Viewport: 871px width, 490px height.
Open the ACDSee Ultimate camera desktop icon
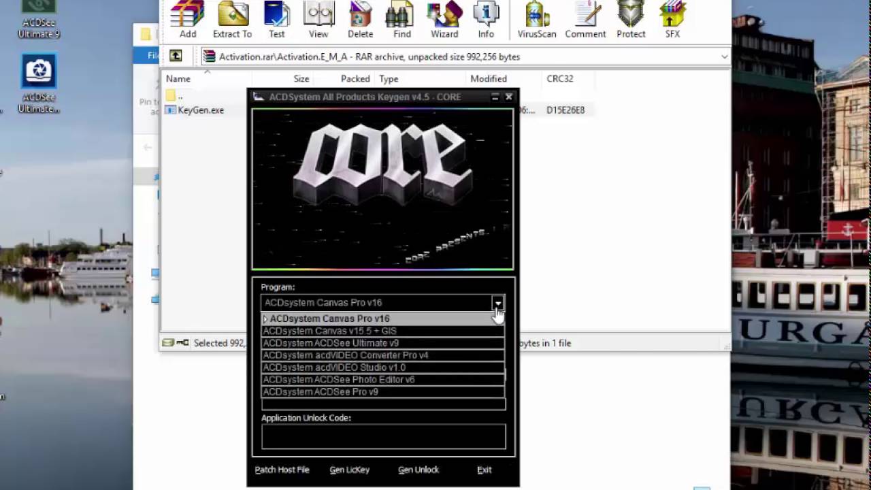[x=39, y=84]
